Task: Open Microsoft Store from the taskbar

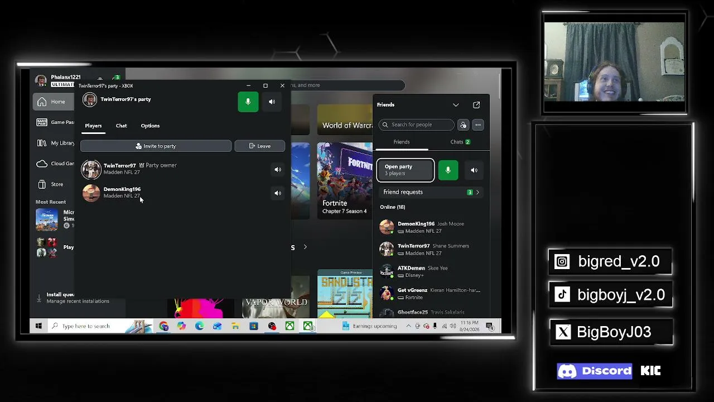Action: (x=253, y=326)
